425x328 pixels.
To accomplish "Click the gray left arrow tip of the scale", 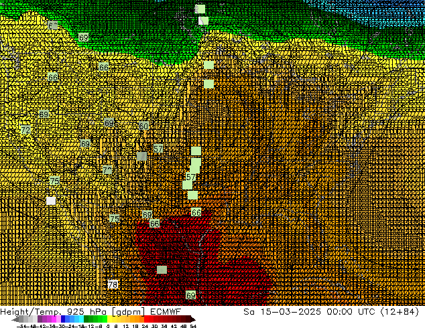I will pos(15,319).
